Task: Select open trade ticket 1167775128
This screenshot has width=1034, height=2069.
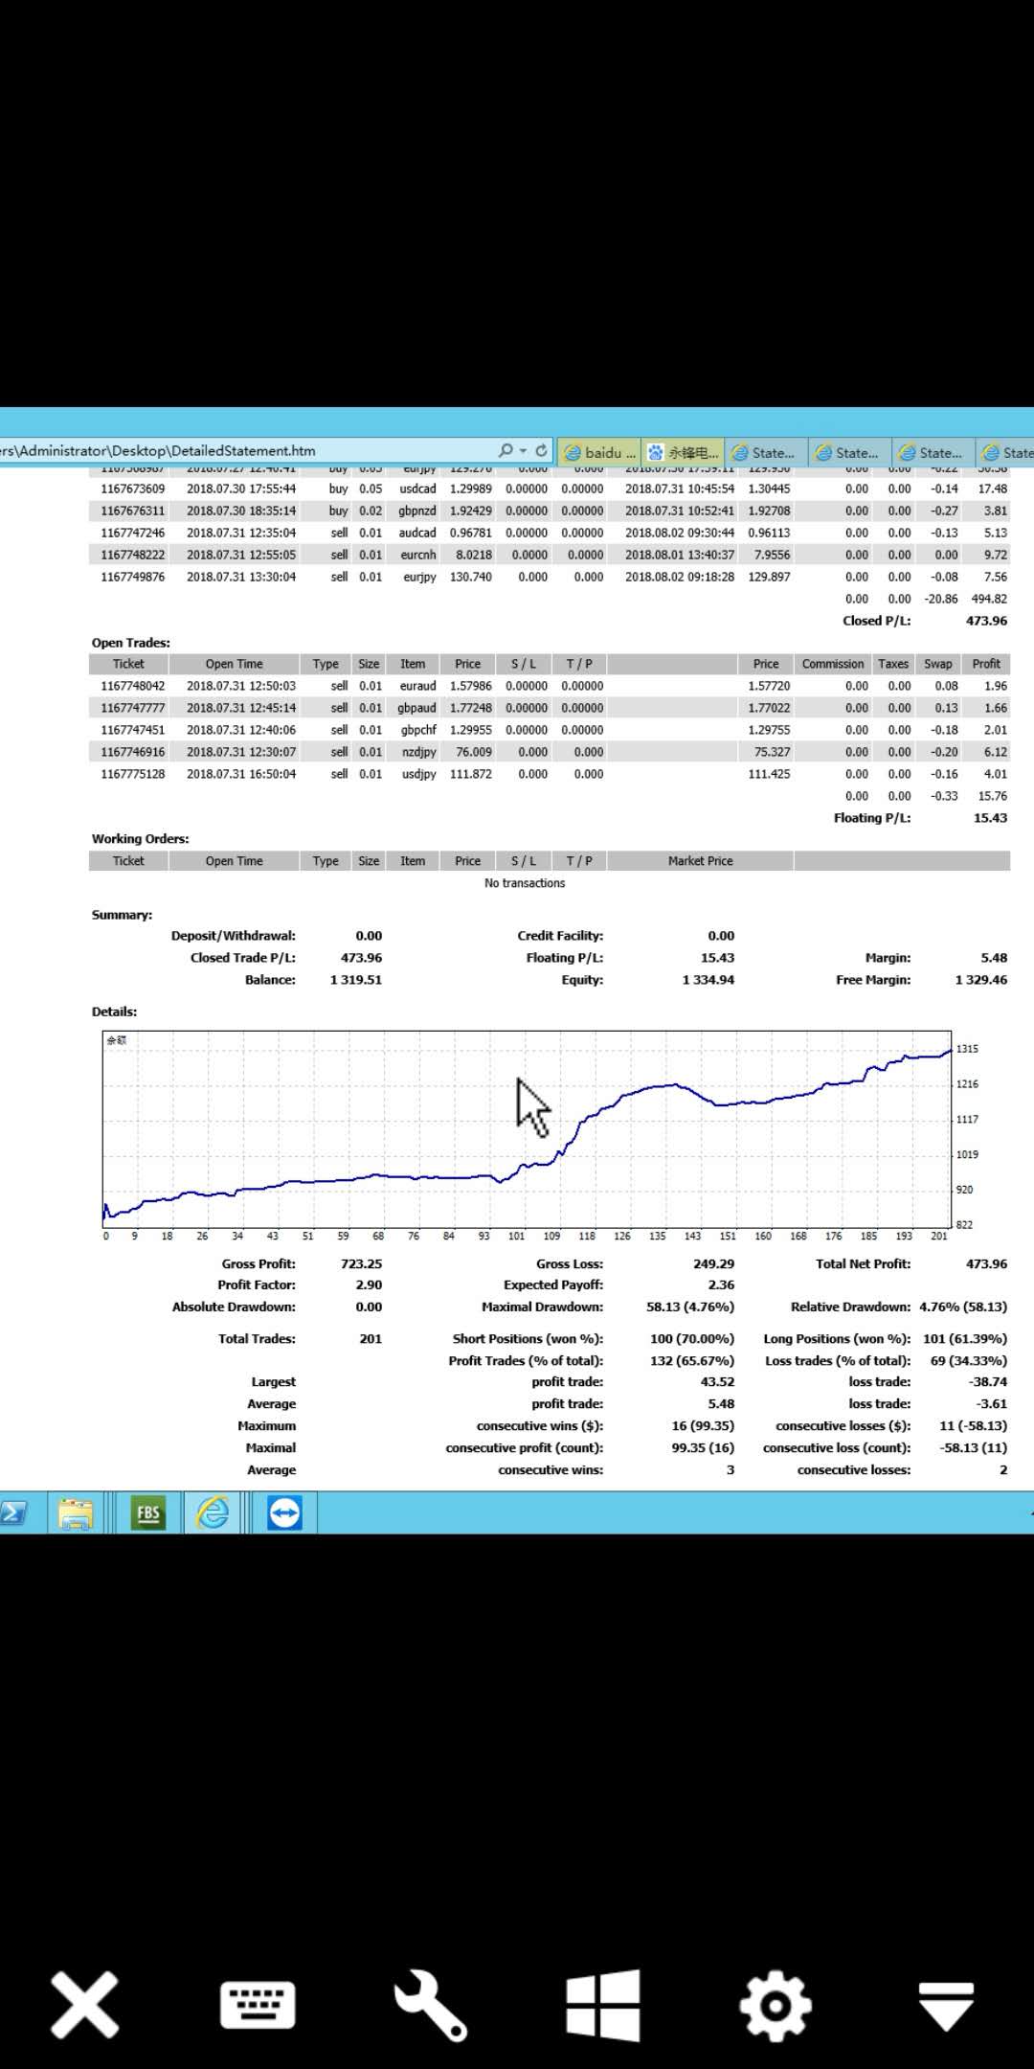Action: coord(133,774)
